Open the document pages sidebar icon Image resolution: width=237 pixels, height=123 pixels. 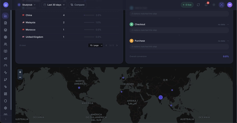pos(5,23)
